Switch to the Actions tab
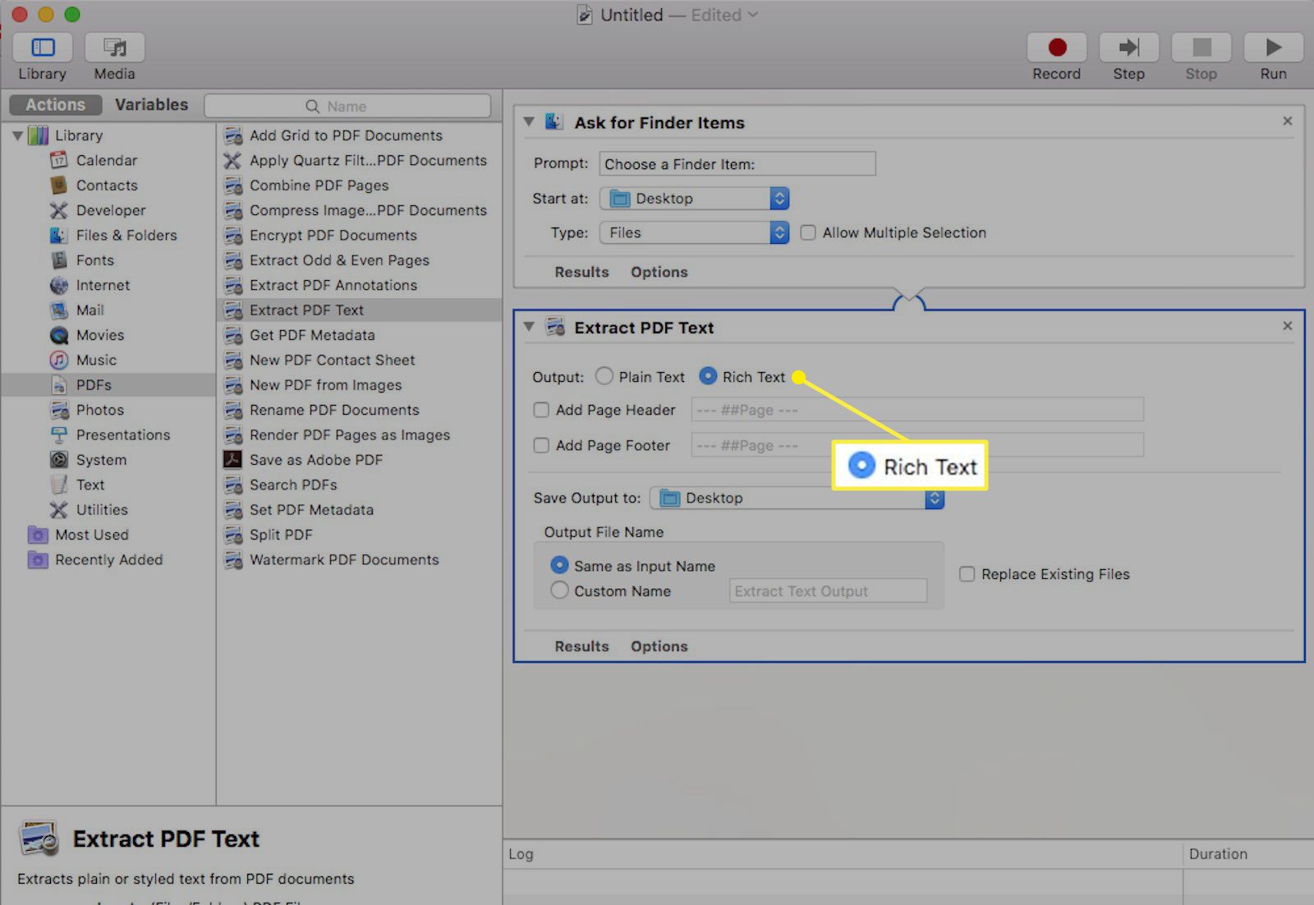 [55, 104]
